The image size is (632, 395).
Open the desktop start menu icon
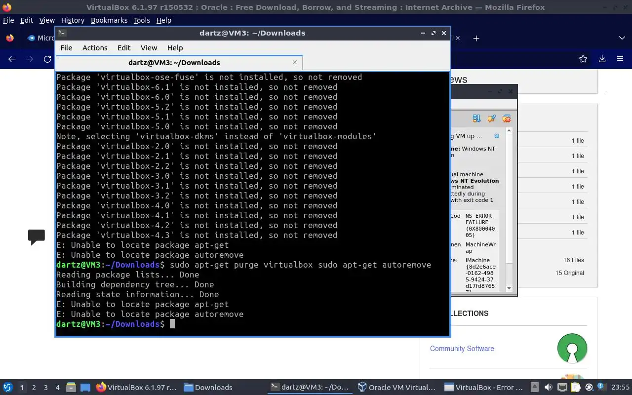(7, 388)
